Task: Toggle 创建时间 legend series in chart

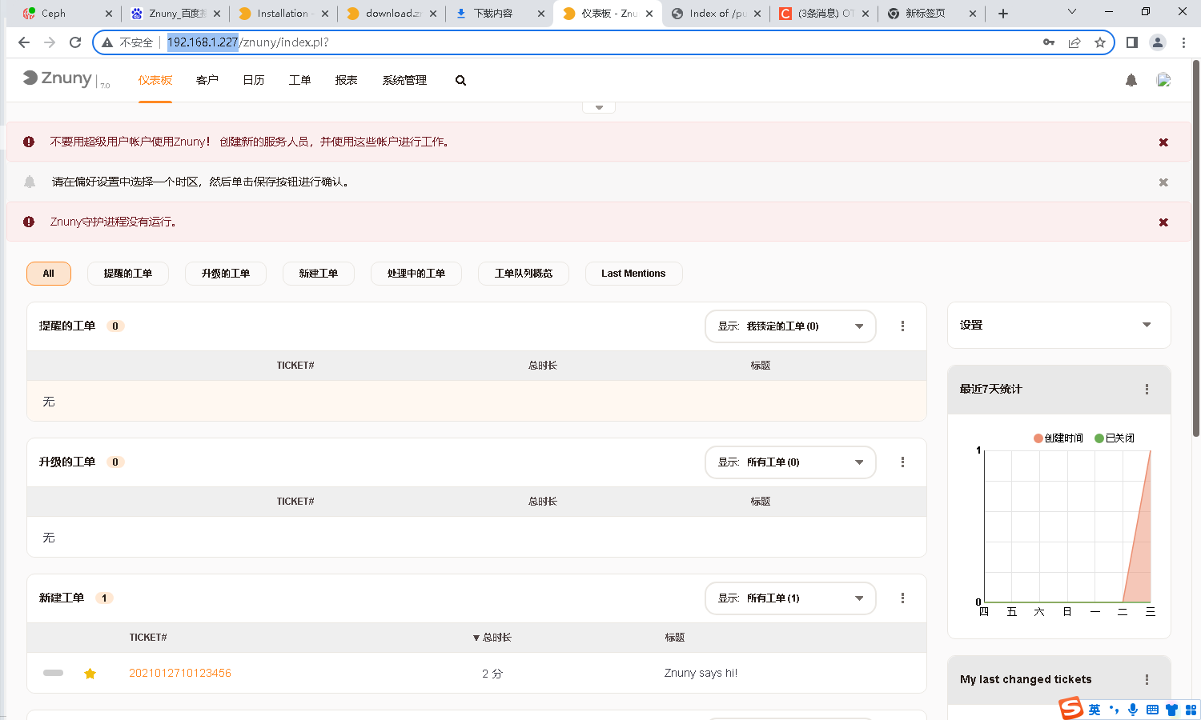Action: pyautogui.click(x=1058, y=438)
